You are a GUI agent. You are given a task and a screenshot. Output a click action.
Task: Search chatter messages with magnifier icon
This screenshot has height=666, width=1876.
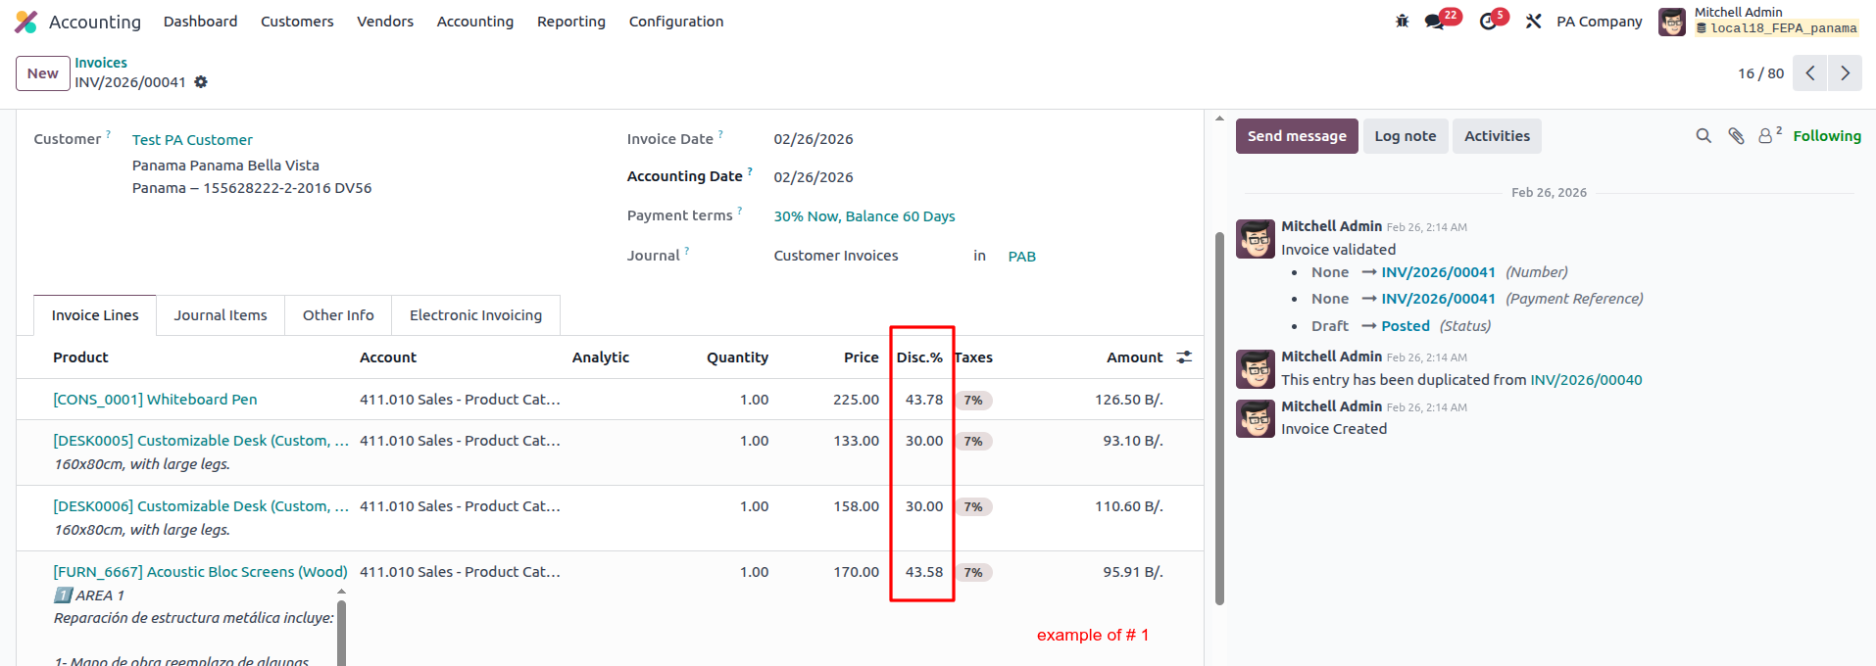[1703, 136]
